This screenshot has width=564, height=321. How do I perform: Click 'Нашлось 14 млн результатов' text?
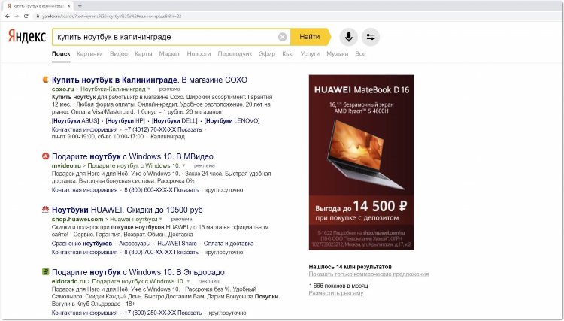350,267
